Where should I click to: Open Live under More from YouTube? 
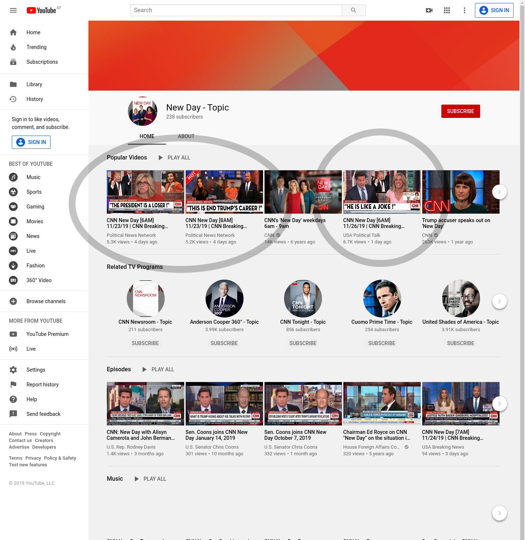pos(44,349)
